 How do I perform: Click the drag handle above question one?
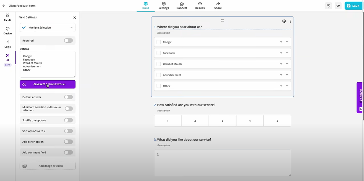click(x=222, y=20)
